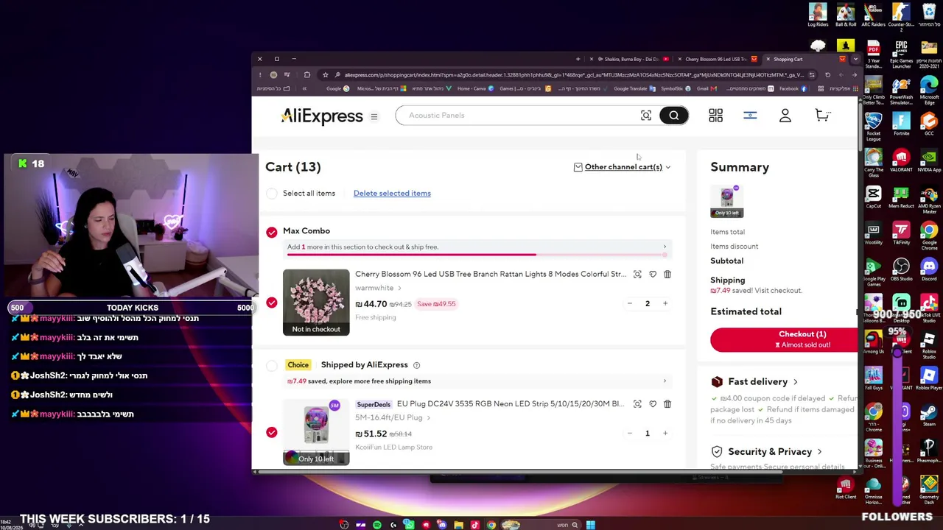Check the Shipped by AliExpress group

coord(272,366)
